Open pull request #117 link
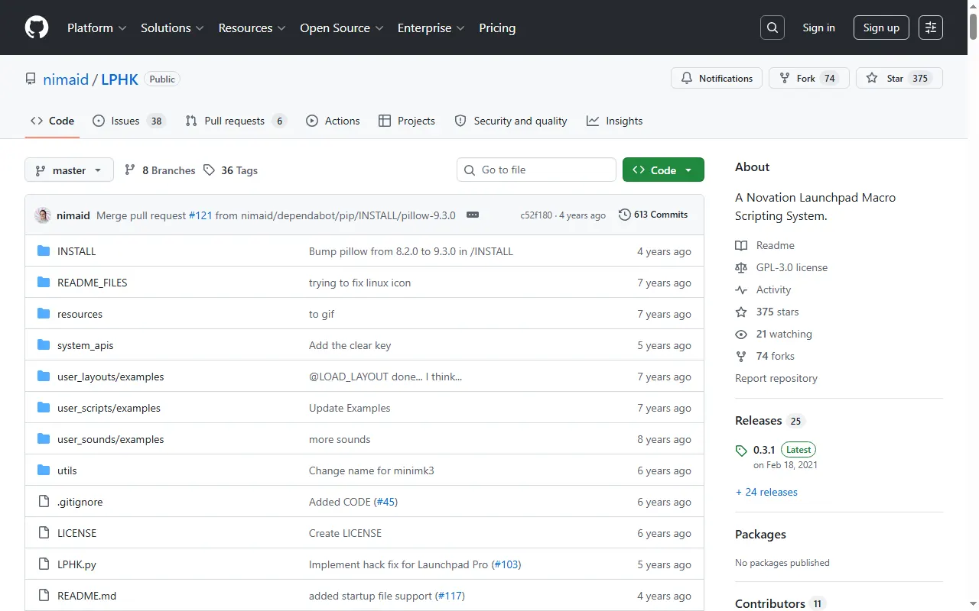Viewport: 979px width, 611px height. 450,596
